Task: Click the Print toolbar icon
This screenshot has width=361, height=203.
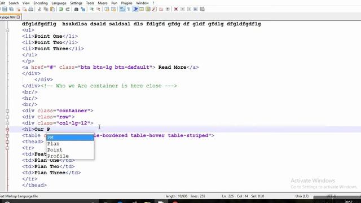Action: coord(30,9)
